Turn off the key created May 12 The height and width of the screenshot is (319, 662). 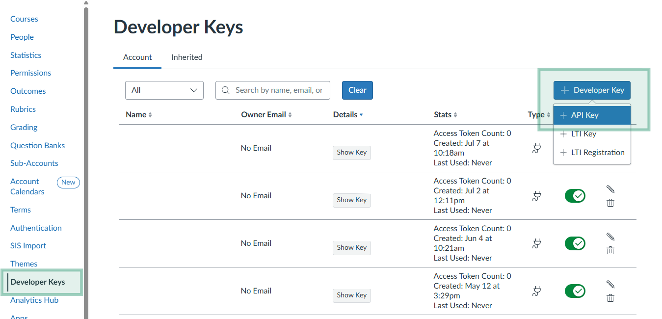(x=575, y=292)
